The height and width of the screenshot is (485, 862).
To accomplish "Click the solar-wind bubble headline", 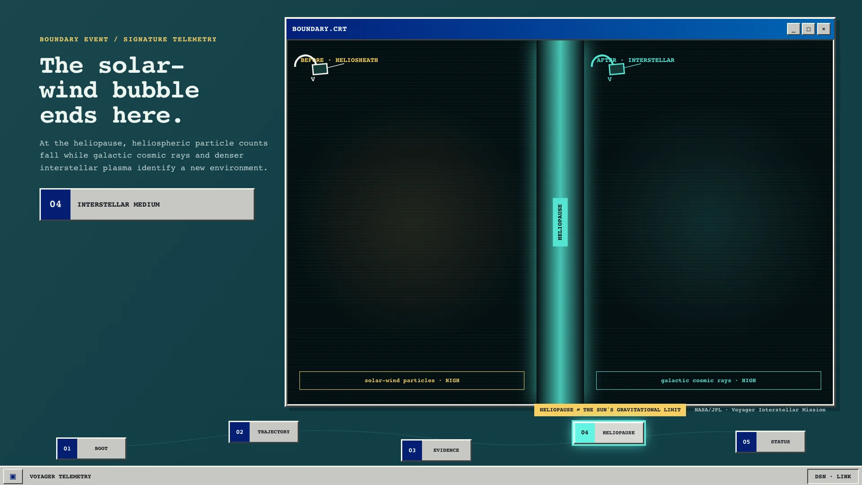I will pyautogui.click(x=119, y=90).
